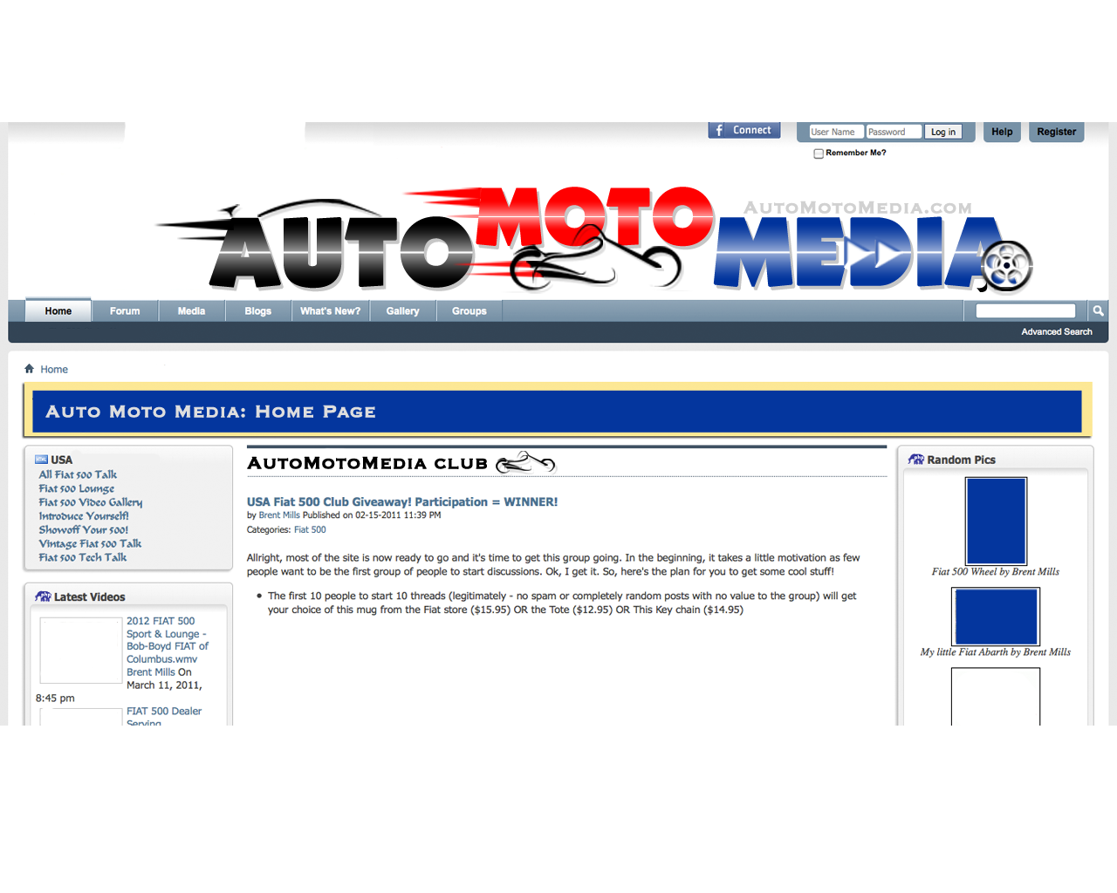Click the search magnifier icon
Image resolution: width=1117 pixels, height=893 pixels.
coord(1098,311)
